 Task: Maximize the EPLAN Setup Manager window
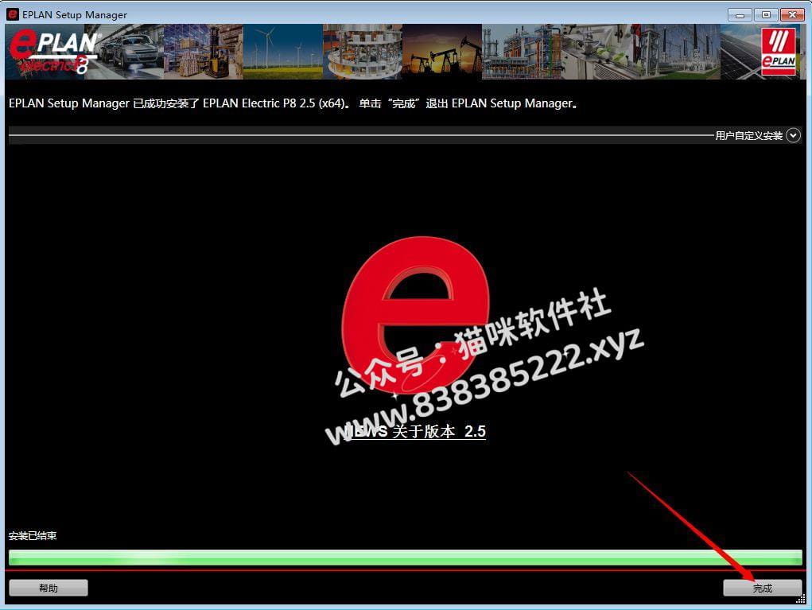[x=766, y=14]
